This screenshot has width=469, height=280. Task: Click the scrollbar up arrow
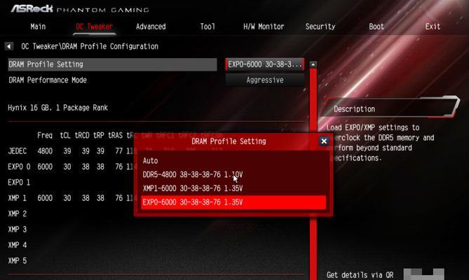(x=313, y=64)
